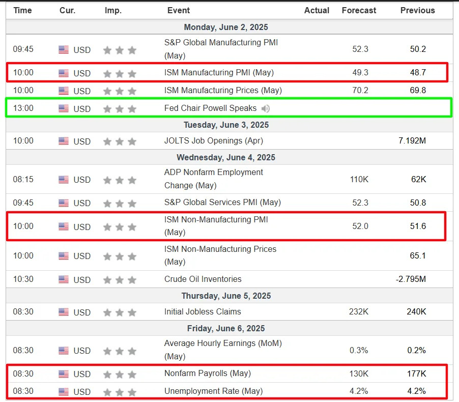This screenshot has height=402, width=459.
Task: Click the Imp. column header
Action: coord(113,11)
